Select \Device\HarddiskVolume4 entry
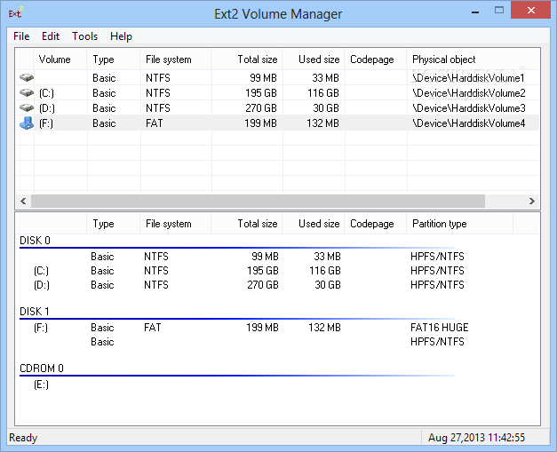 pyautogui.click(x=468, y=123)
